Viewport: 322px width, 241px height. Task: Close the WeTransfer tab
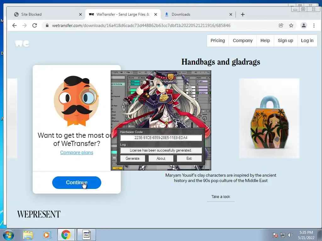(156, 14)
